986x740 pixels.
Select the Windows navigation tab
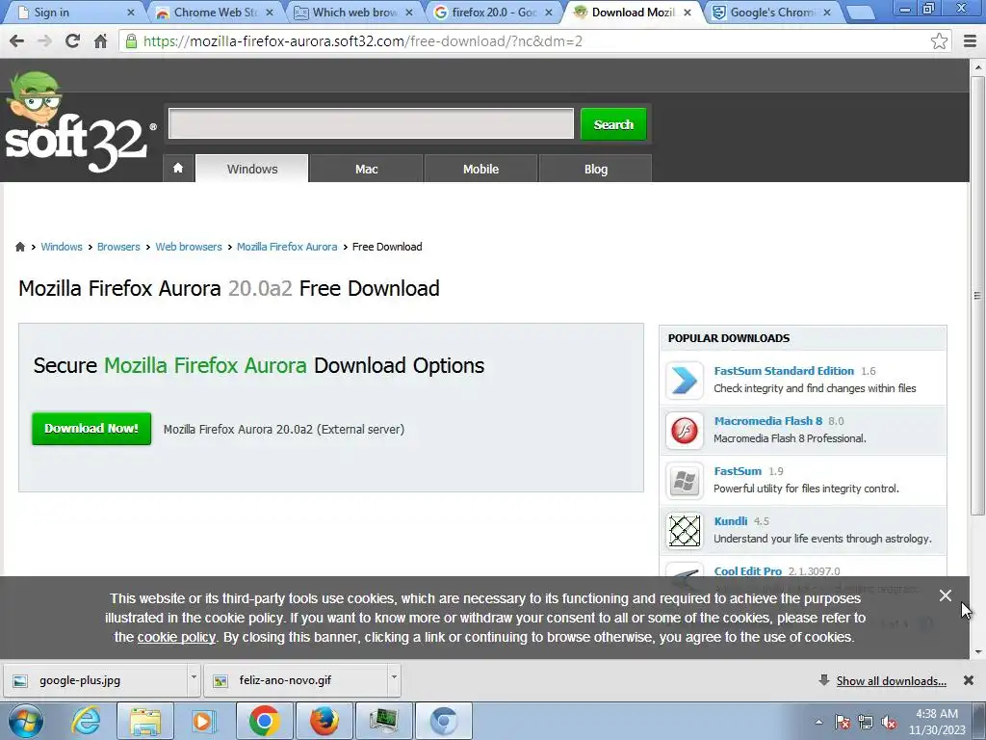pos(252,169)
